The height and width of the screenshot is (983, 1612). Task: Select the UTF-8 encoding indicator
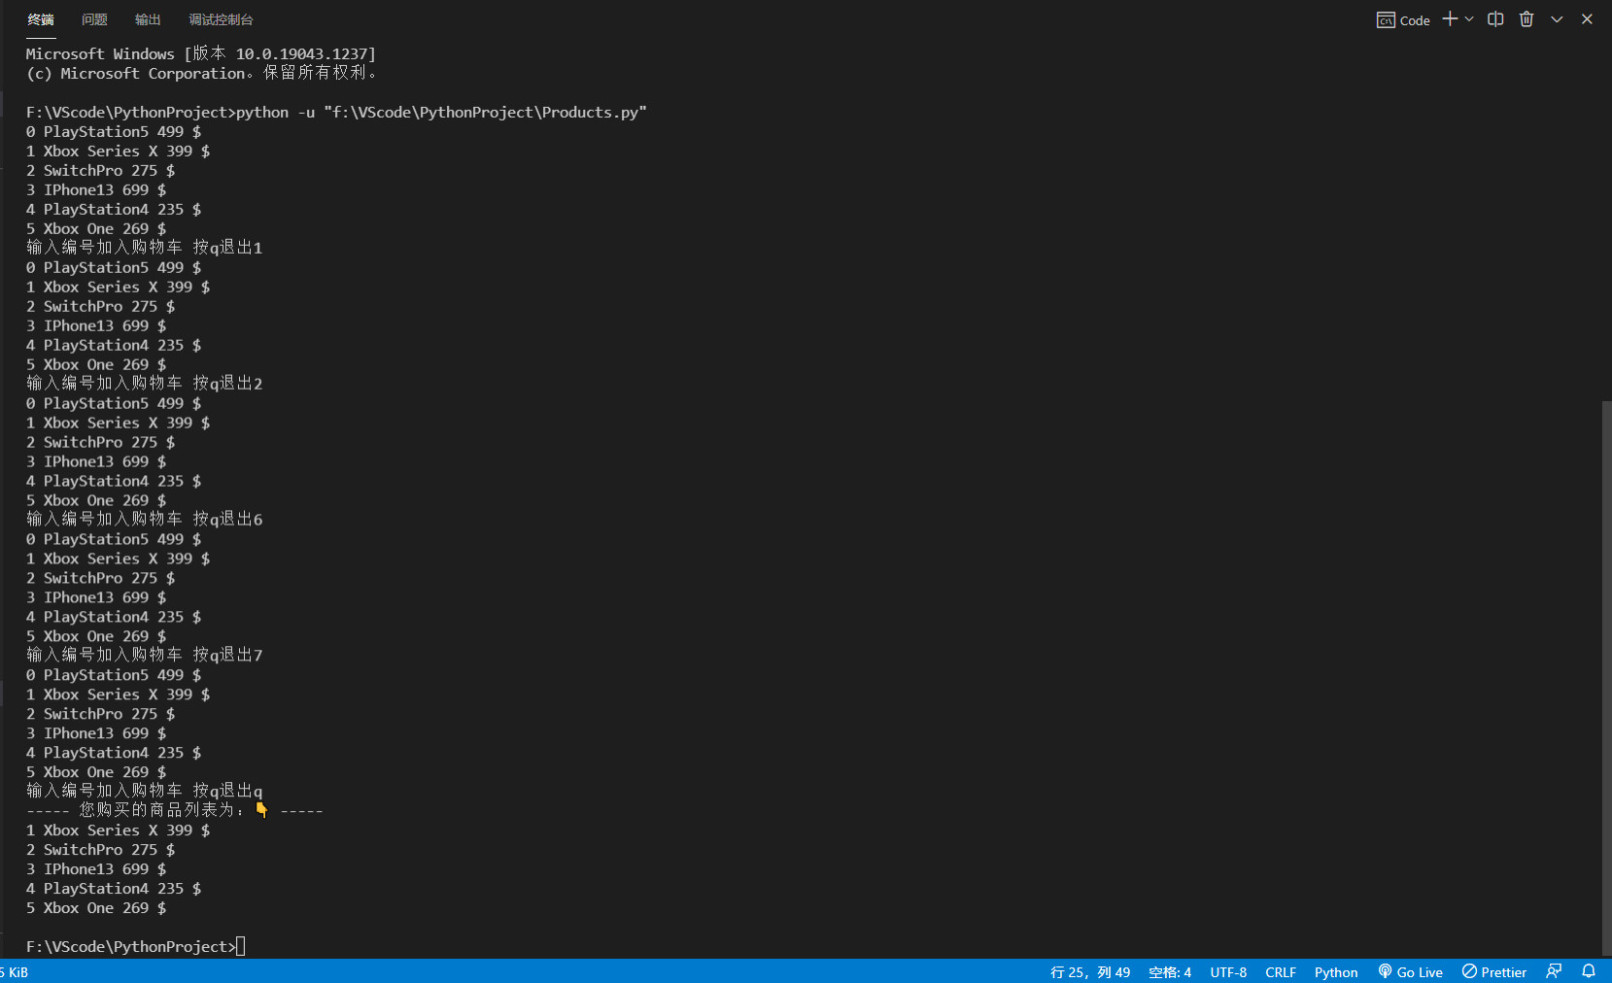click(x=1228, y=971)
